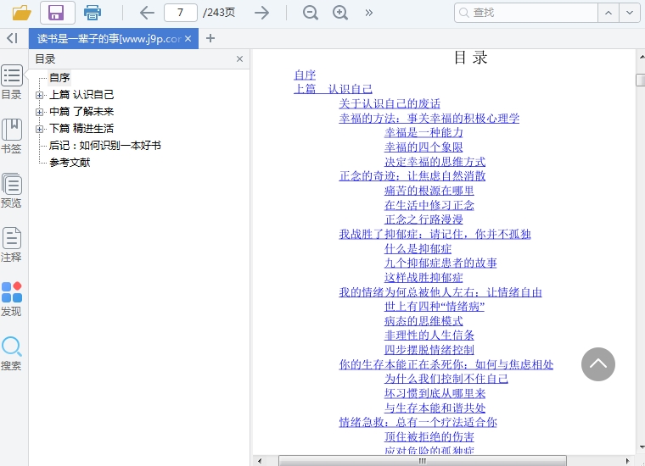Open link 世上有四种“情绪病”
Viewport: 645px width, 466px height.
[435, 306]
